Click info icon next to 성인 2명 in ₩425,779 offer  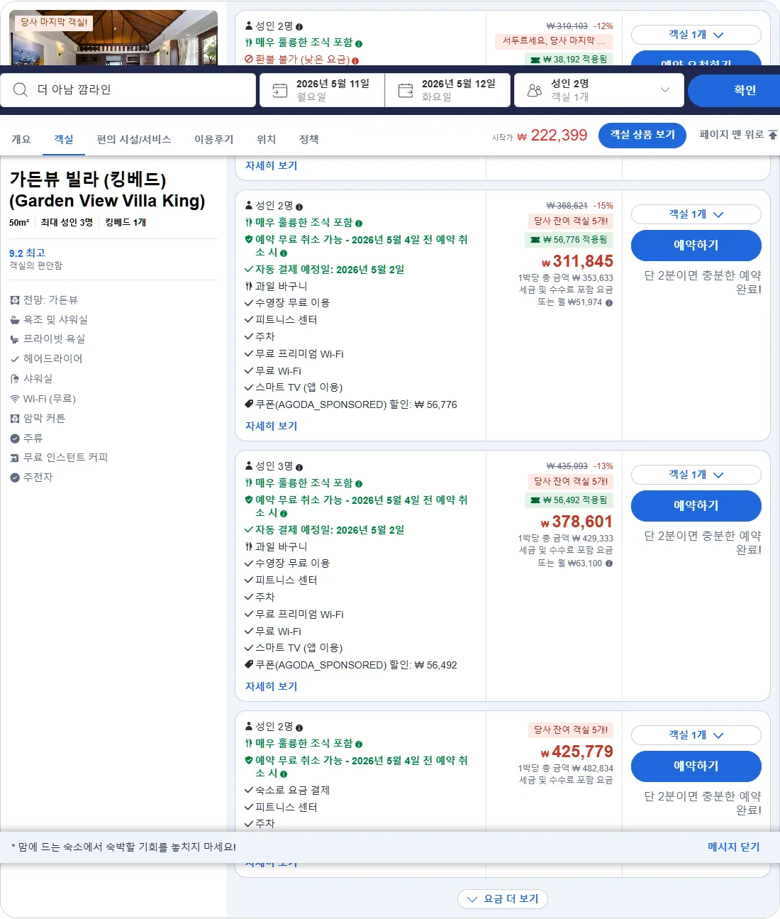point(299,727)
